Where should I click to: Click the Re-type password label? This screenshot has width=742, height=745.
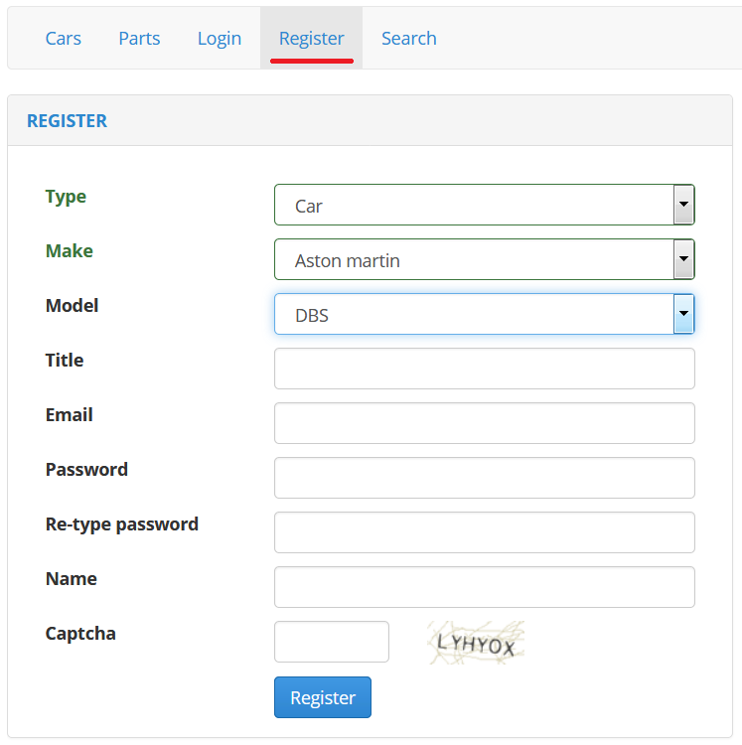coord(122,524)
